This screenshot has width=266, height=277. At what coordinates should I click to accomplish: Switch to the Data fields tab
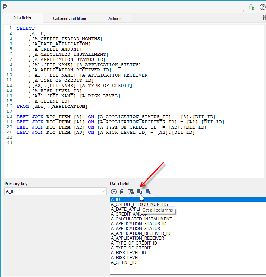click(22, 18)
